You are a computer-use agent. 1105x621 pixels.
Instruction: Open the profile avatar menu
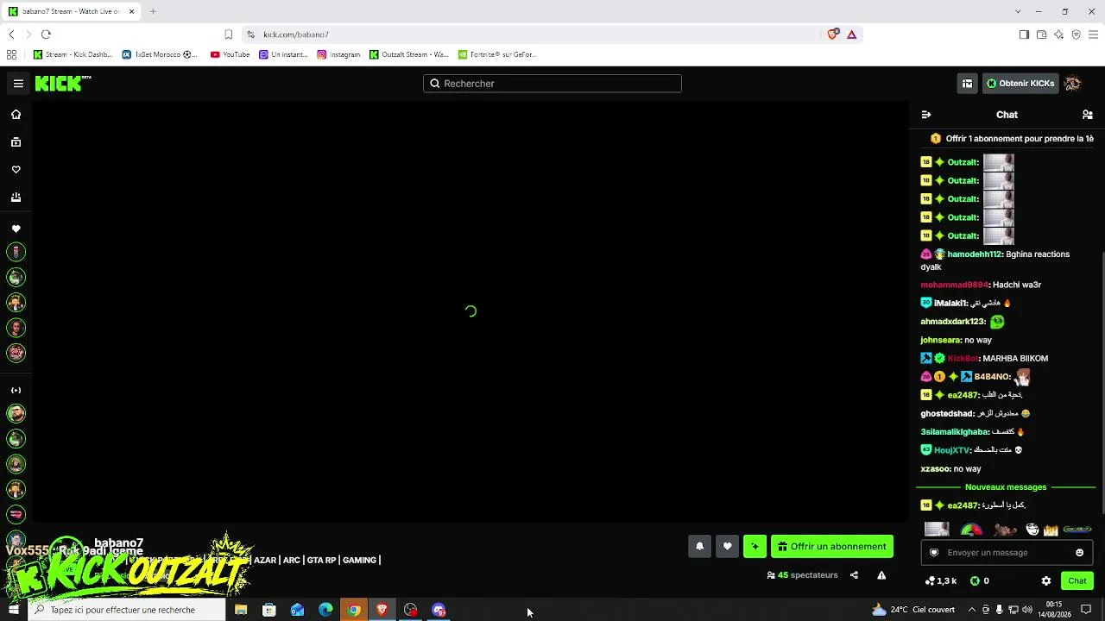[1072, 84]
